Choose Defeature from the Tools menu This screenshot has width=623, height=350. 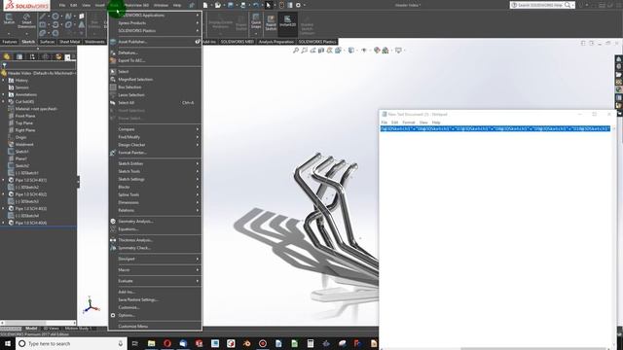point(155,52)
